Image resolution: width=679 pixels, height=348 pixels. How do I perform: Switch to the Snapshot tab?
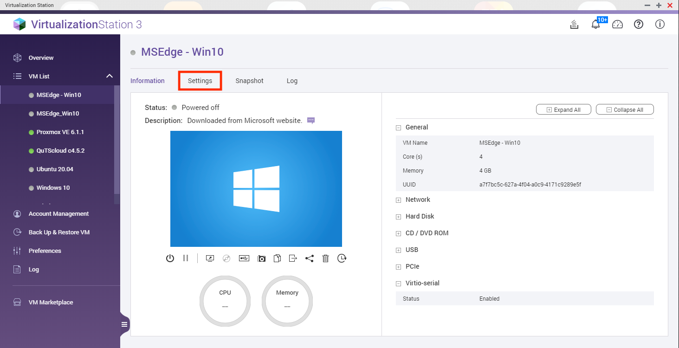click(x=249, y=81)
